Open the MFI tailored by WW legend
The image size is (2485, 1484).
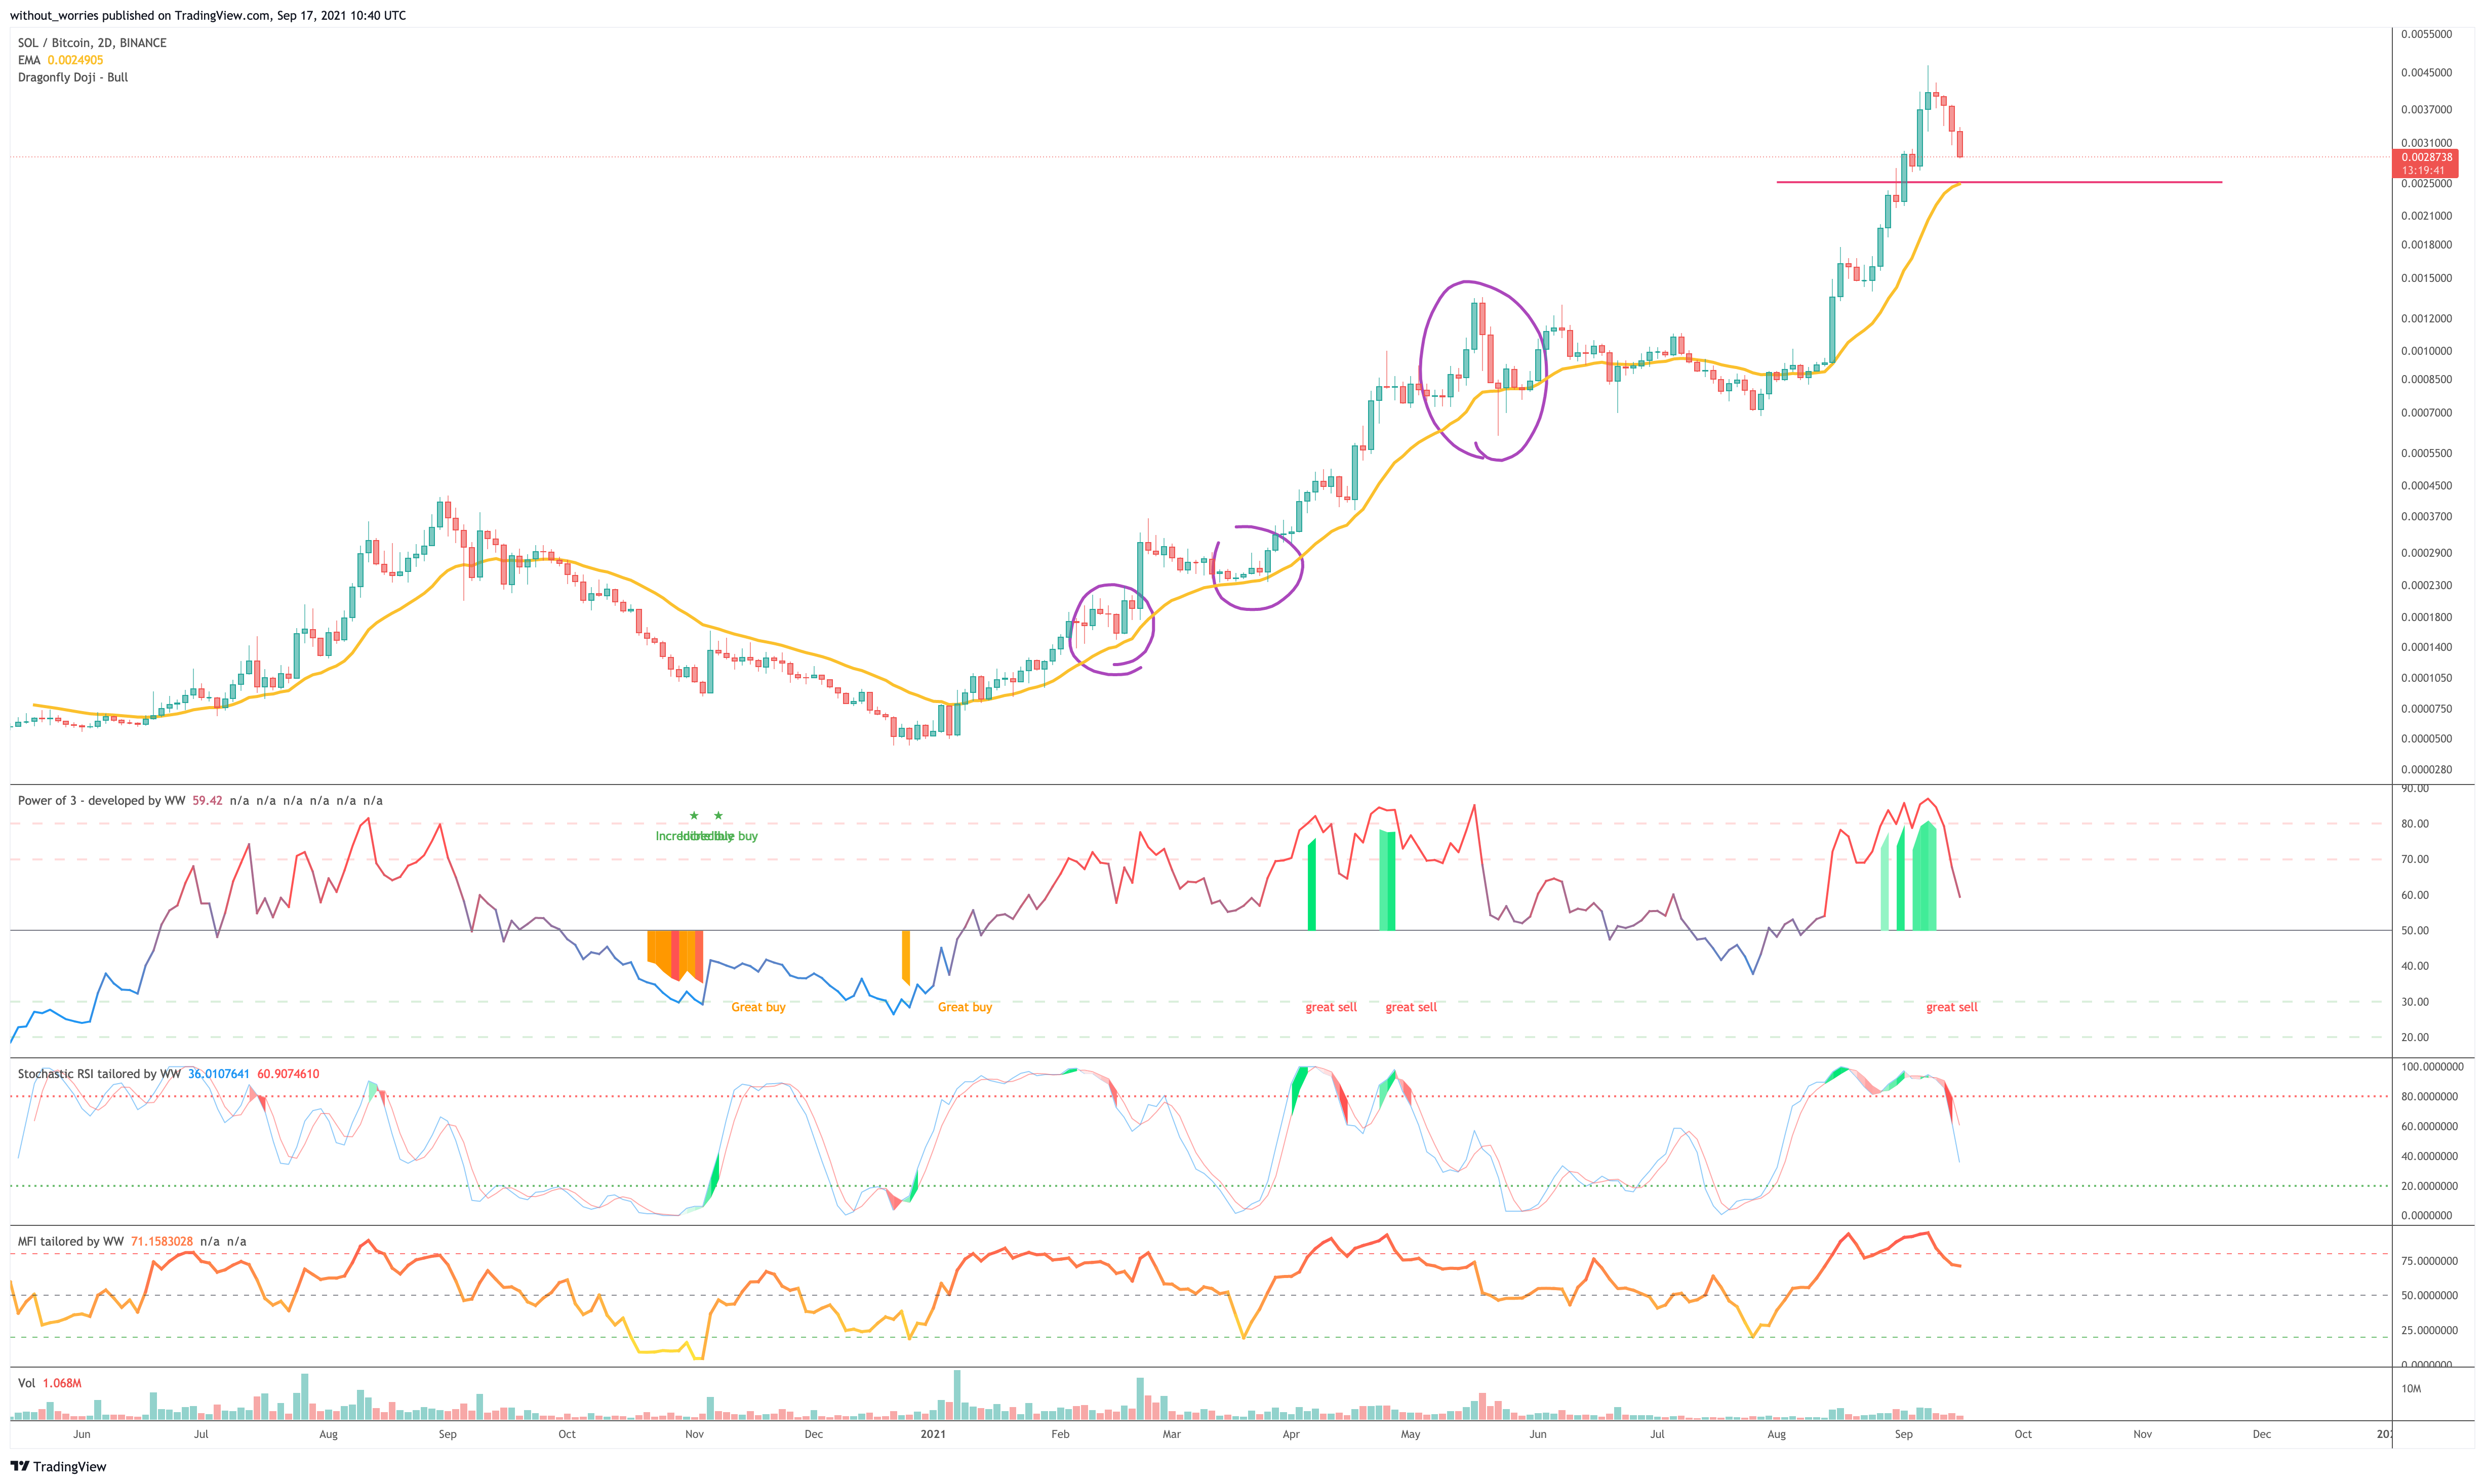click(x=70, y=1242)
